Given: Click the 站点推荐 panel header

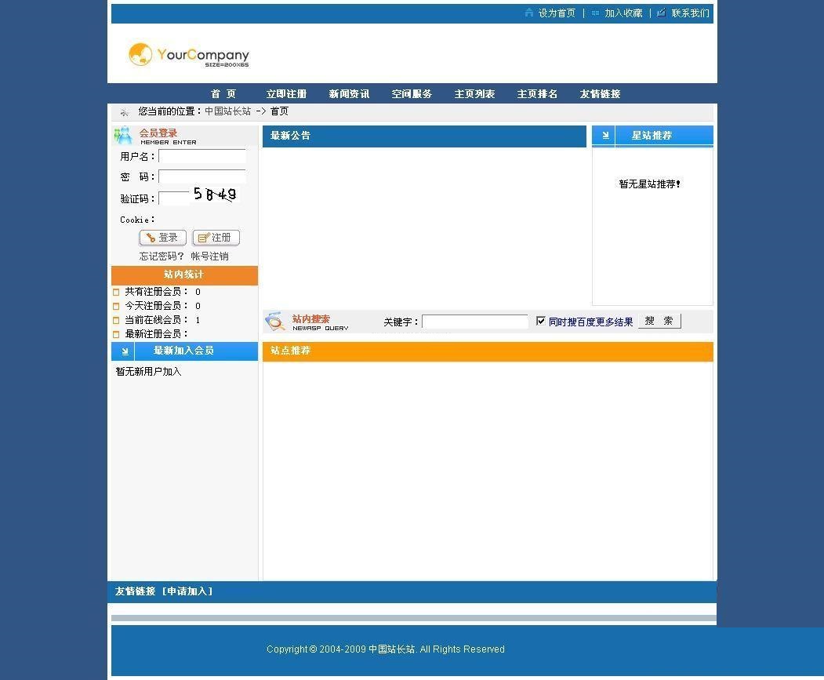Looking at the screenshot, I should point(488,351).
